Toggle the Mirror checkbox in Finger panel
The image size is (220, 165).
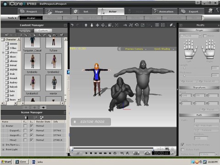[x=205, y=36]
